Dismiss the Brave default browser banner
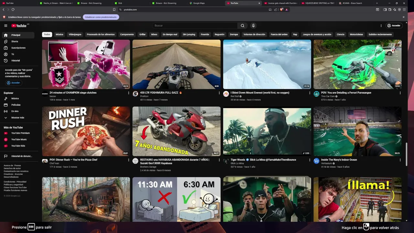This screenshot has width=414, height=233. pyautogui.click(x=403, y=17)
